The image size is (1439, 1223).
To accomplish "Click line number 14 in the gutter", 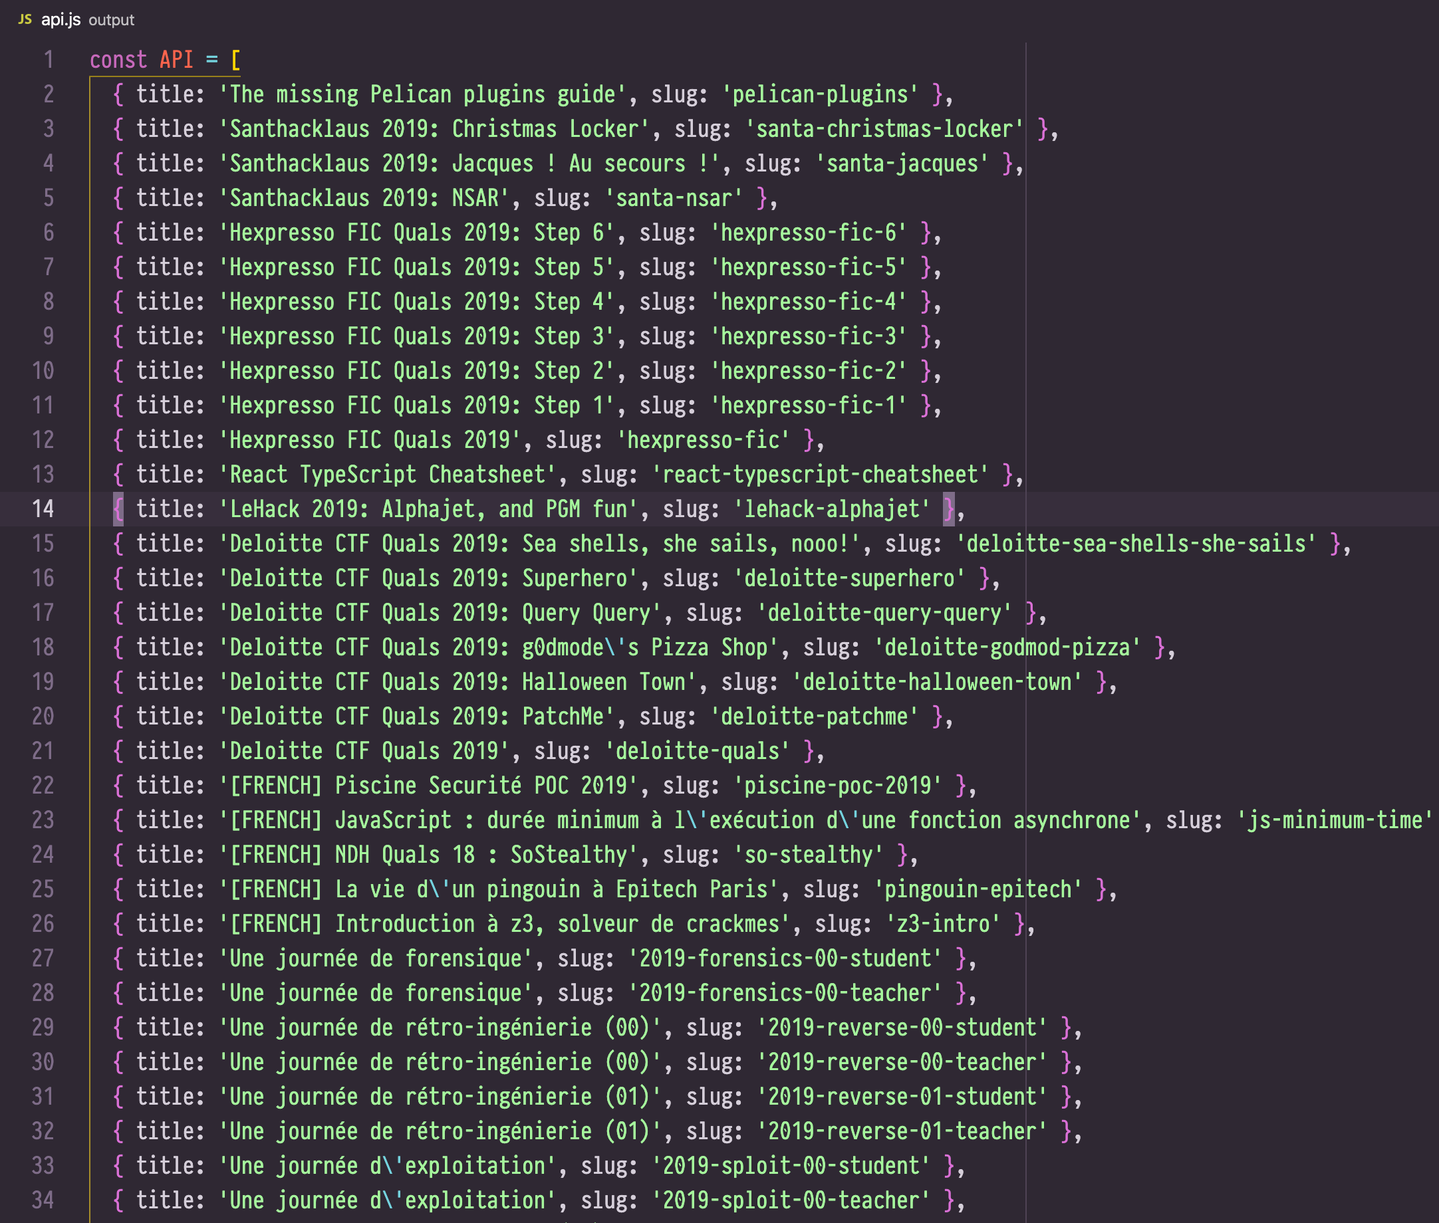I will pos(44,509).
